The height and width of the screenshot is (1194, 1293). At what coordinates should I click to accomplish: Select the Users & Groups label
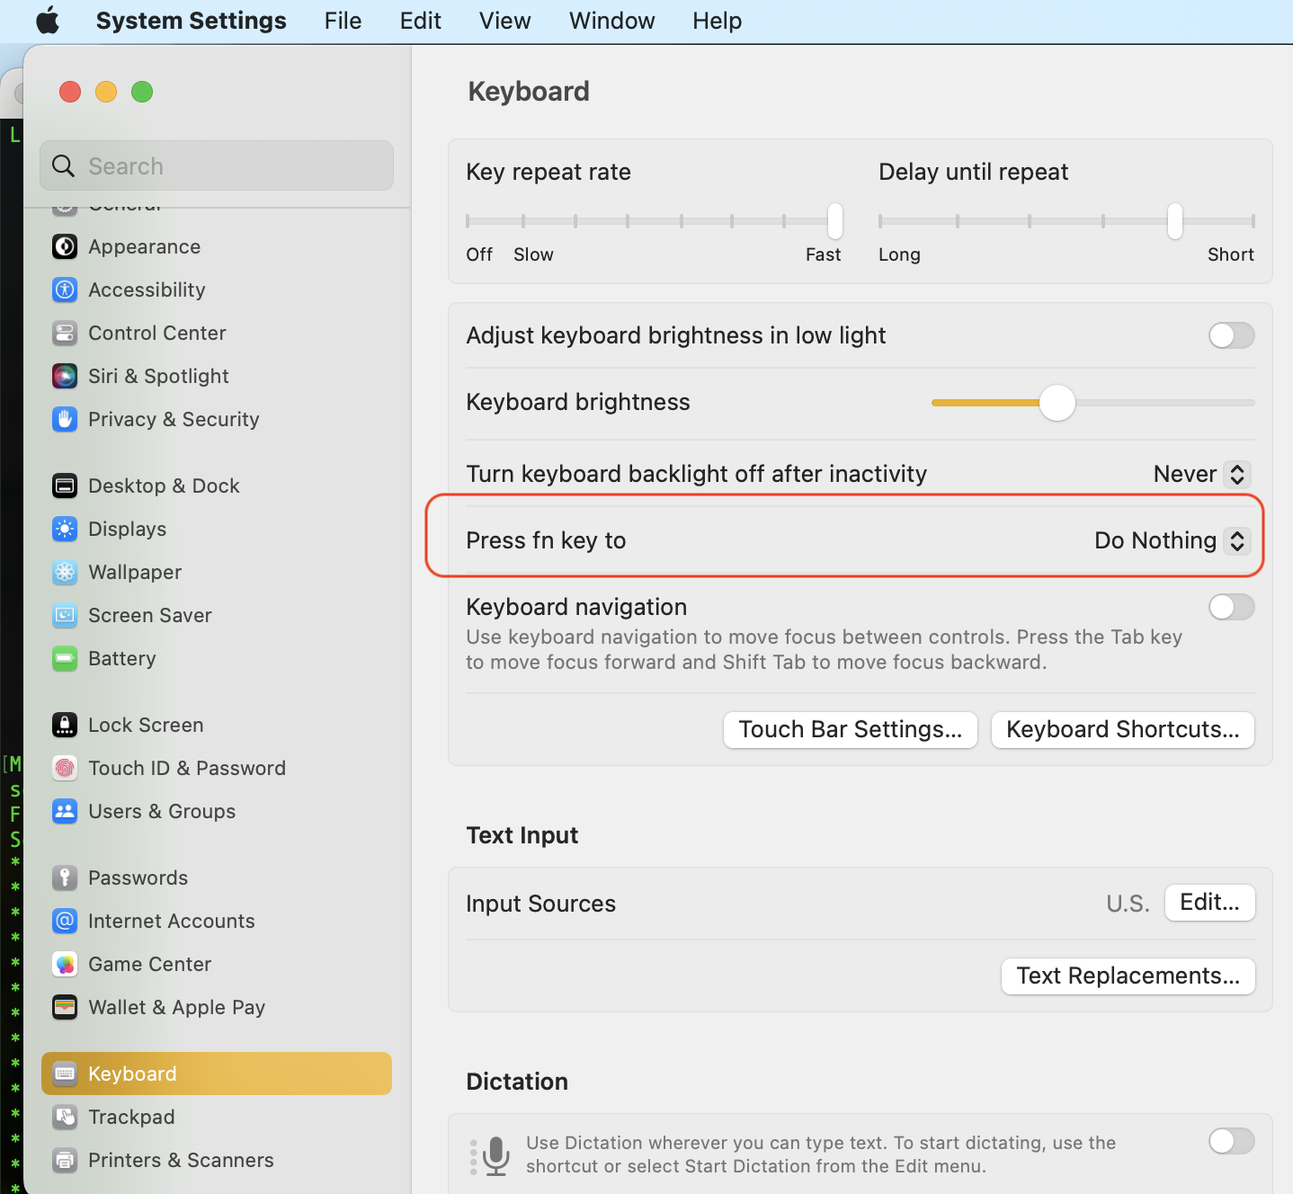tap(162, 811)
